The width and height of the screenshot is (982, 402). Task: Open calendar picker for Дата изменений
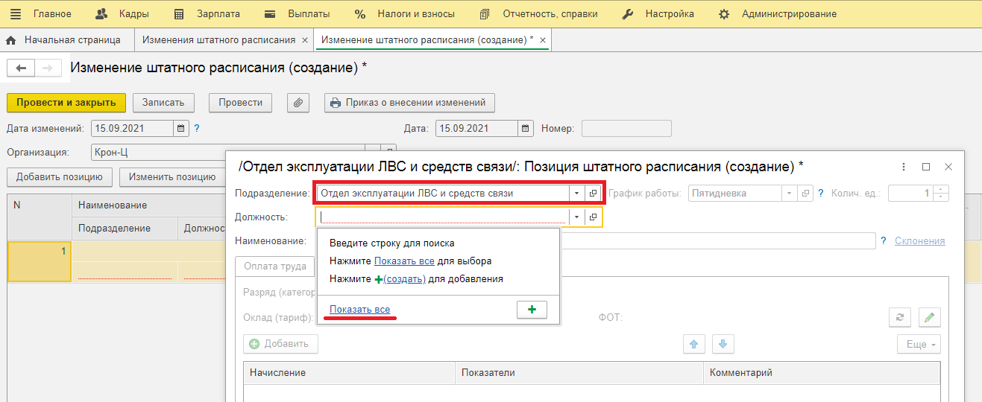pyautogui.click(x=181, y=128)
